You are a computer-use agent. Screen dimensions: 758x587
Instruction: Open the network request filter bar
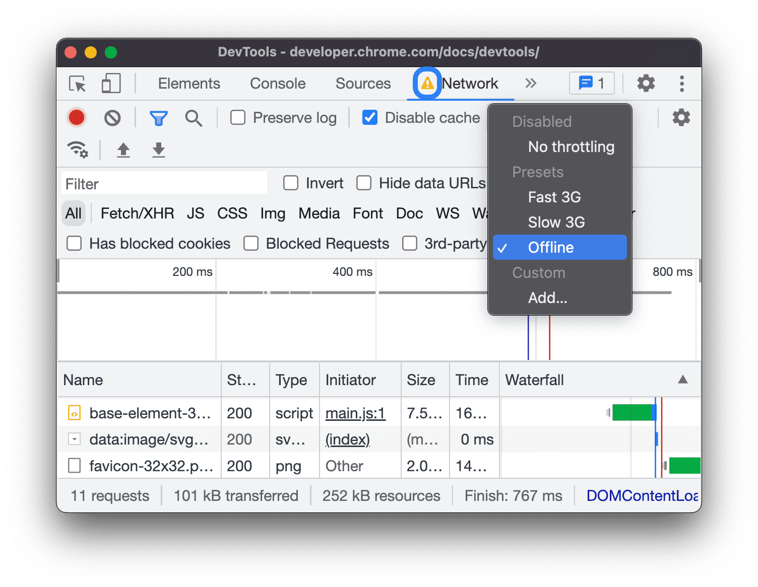[158, 117]
